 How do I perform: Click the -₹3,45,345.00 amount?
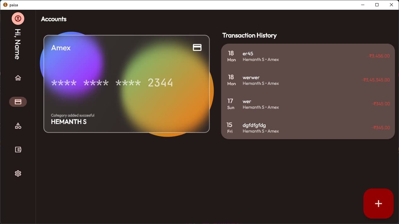375,80
